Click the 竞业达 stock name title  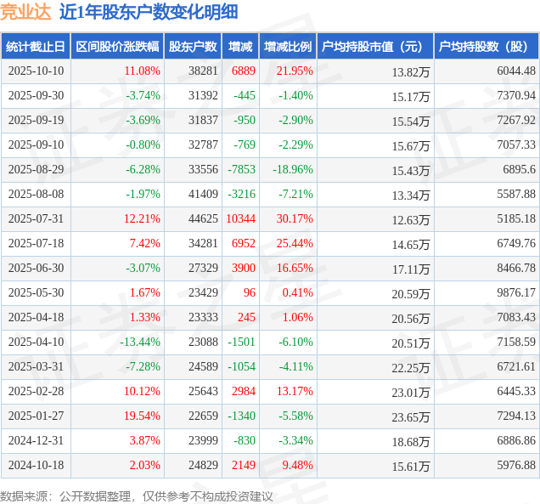25,12
